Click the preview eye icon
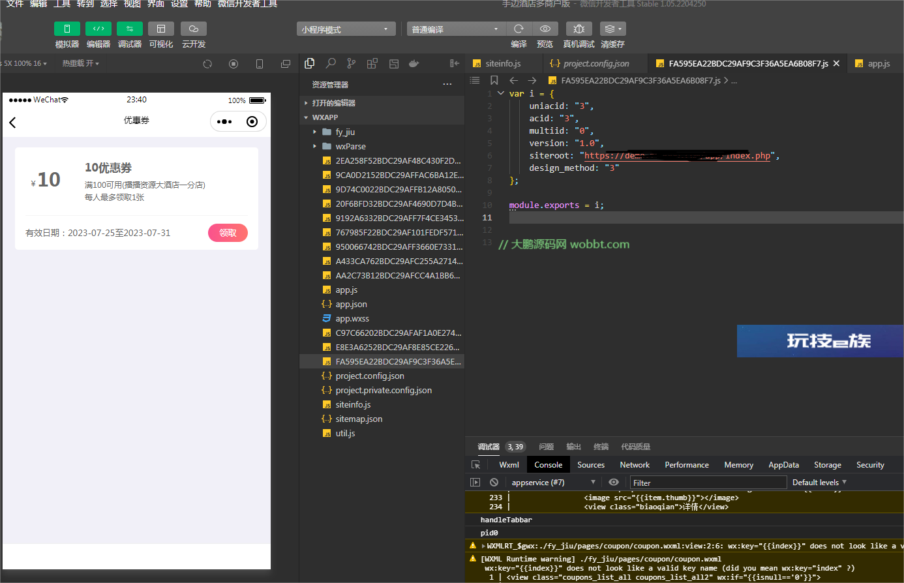Image resolution: width=904 pixels, height=583 pixels. [x=545, y=29]
